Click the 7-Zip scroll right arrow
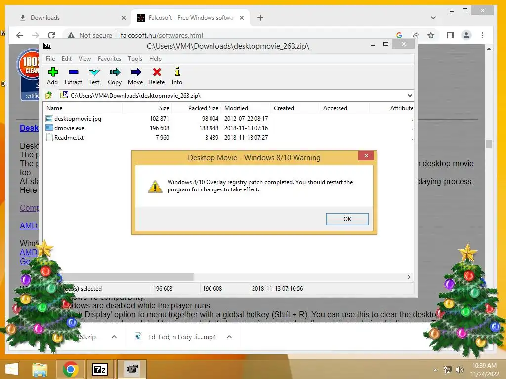This screenshot has width=506, height=379. click(x=409, y=277)
